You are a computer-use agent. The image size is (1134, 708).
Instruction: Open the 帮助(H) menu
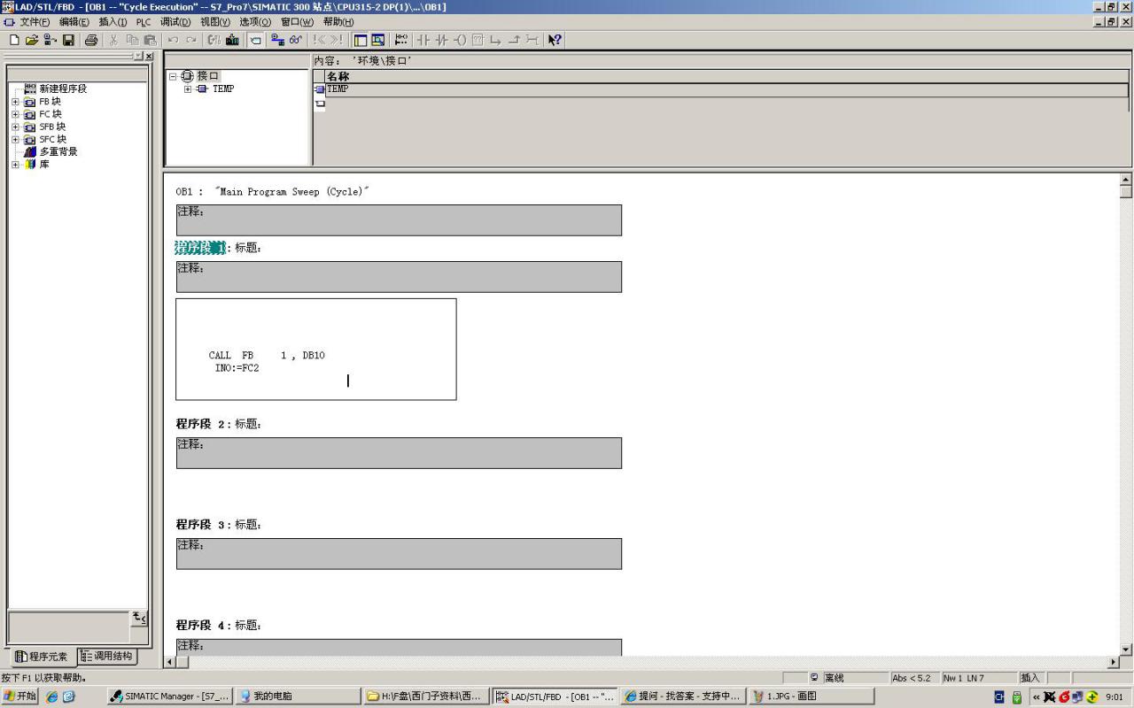pos(338,21)
